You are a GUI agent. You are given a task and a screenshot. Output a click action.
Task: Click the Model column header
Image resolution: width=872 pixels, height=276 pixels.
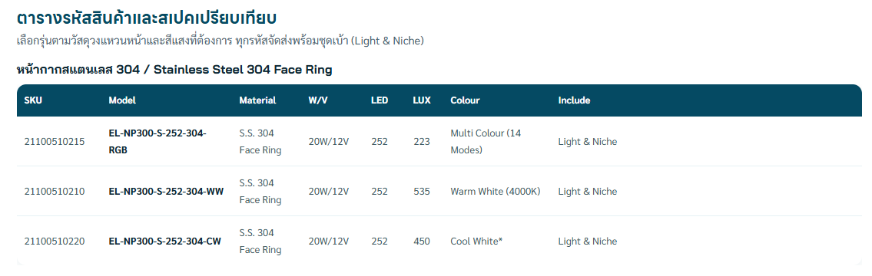pyautogui.click(x=122, y=100)
